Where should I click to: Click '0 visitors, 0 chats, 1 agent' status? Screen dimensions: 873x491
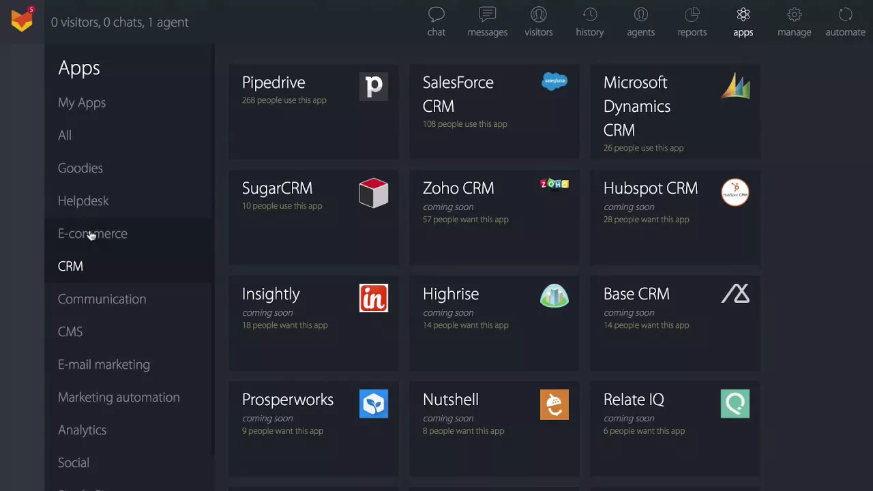(120, 22)
